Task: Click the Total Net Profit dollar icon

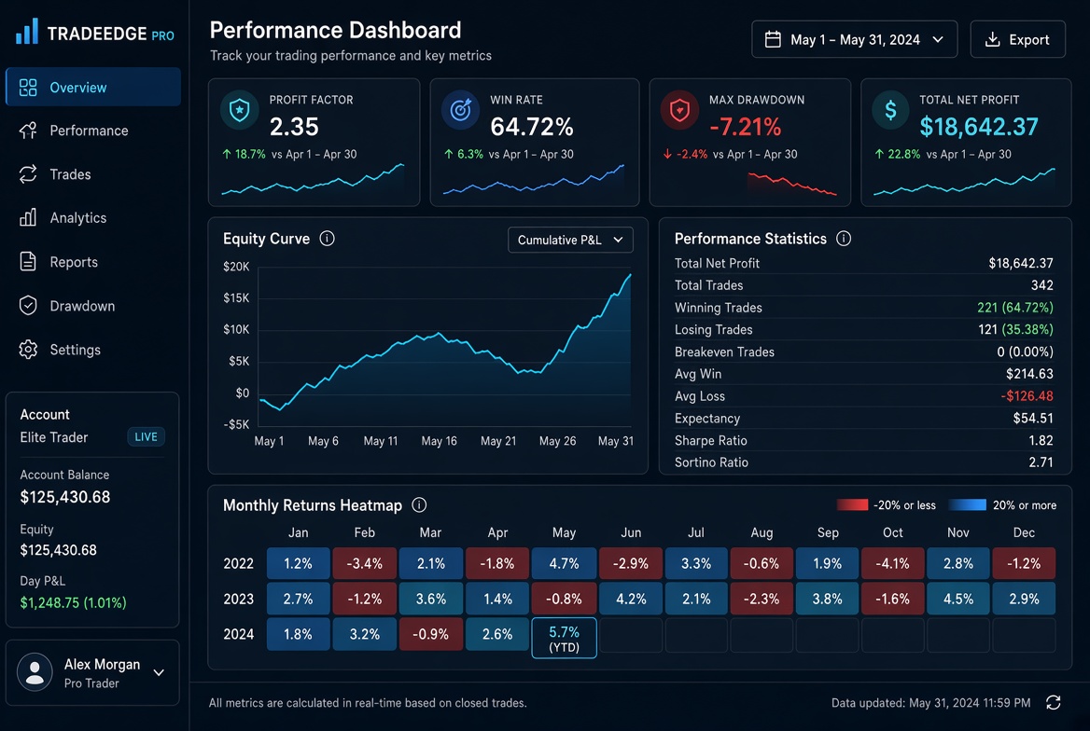Action: coord(890,110)
